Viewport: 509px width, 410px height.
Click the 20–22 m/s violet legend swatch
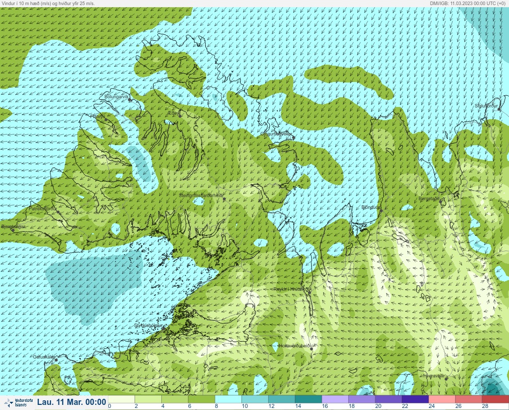pyautogui.click(x=388, y=399)
